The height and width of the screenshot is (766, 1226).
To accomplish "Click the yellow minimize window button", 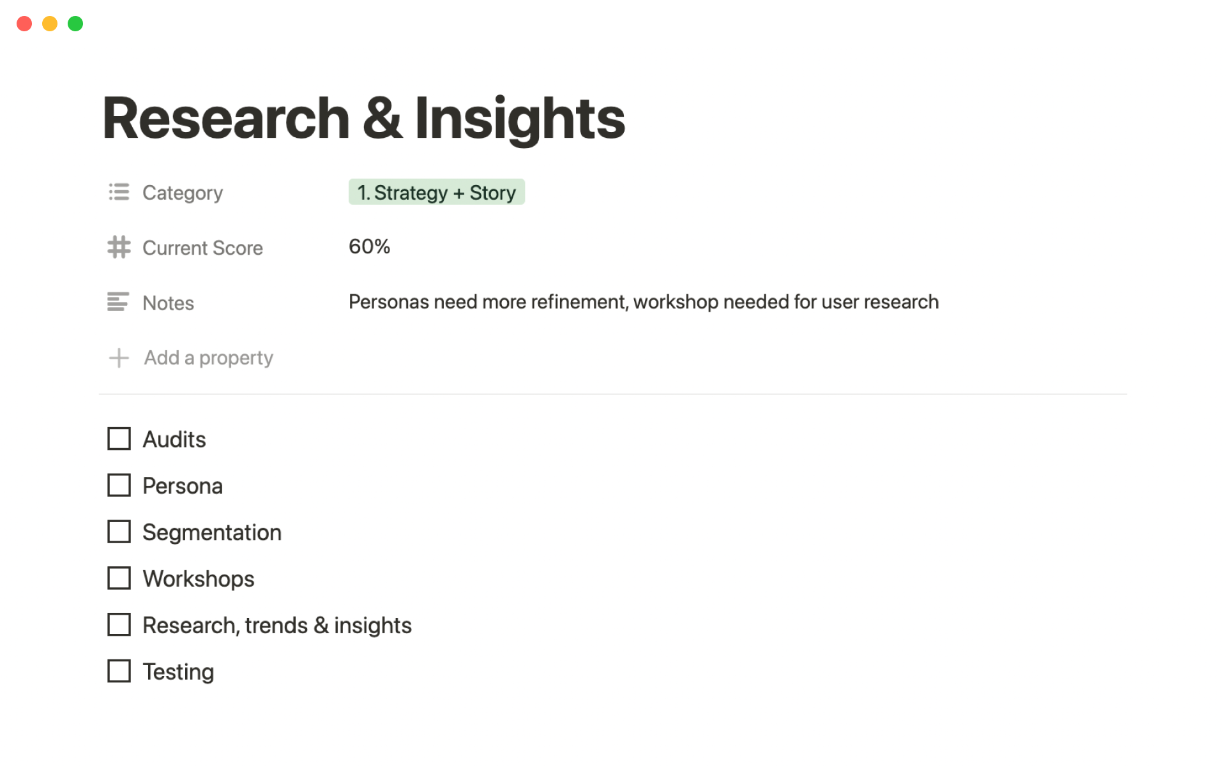I will 50,24.
